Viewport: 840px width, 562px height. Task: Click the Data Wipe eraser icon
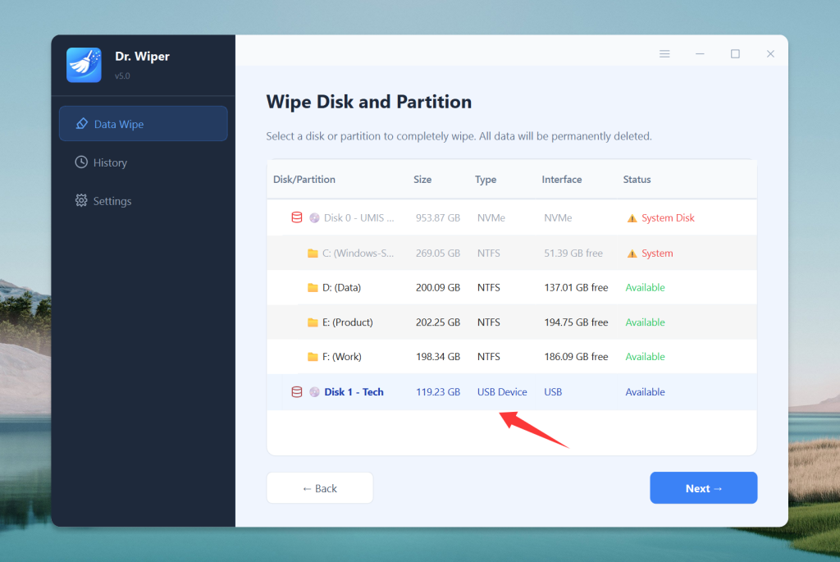81,124
